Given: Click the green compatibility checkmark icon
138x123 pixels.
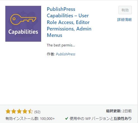Looking at the screenshot, I should [67, 119].
